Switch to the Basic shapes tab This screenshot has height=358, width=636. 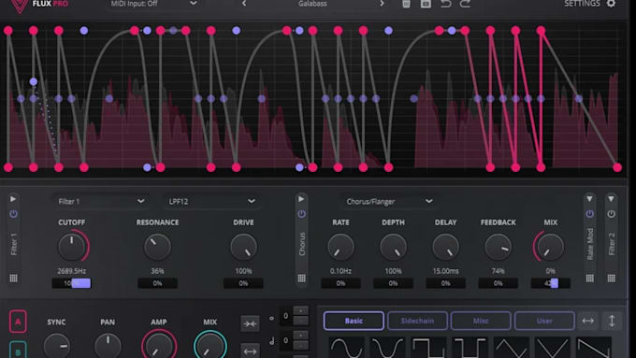[x=354, y=321]
